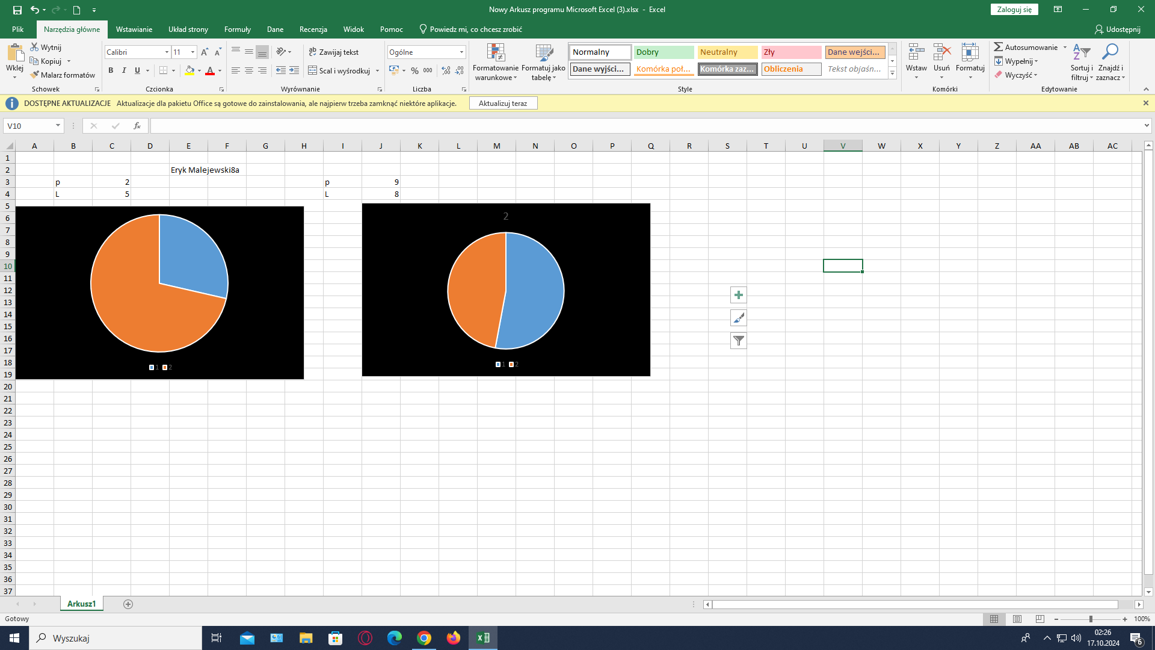Switch to the Formuły ribbon tab
The height and width of the screenshot is (650, 1155).
click(x=237, y=29)
